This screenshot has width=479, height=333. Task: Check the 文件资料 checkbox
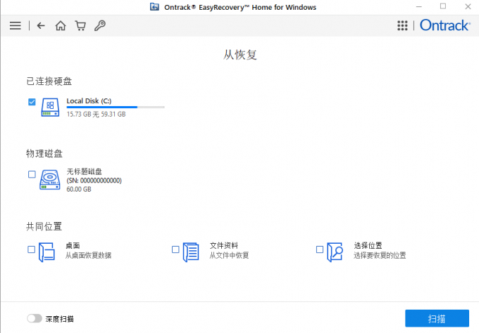click(175, 249)
